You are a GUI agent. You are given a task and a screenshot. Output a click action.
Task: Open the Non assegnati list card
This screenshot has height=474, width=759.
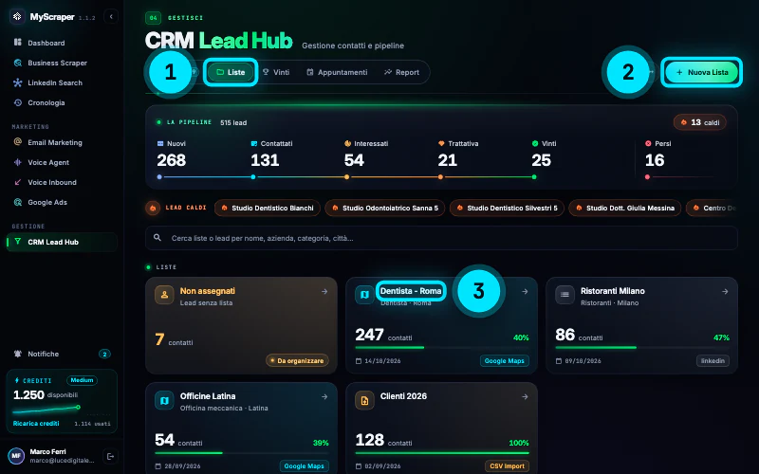click(241, 325)
